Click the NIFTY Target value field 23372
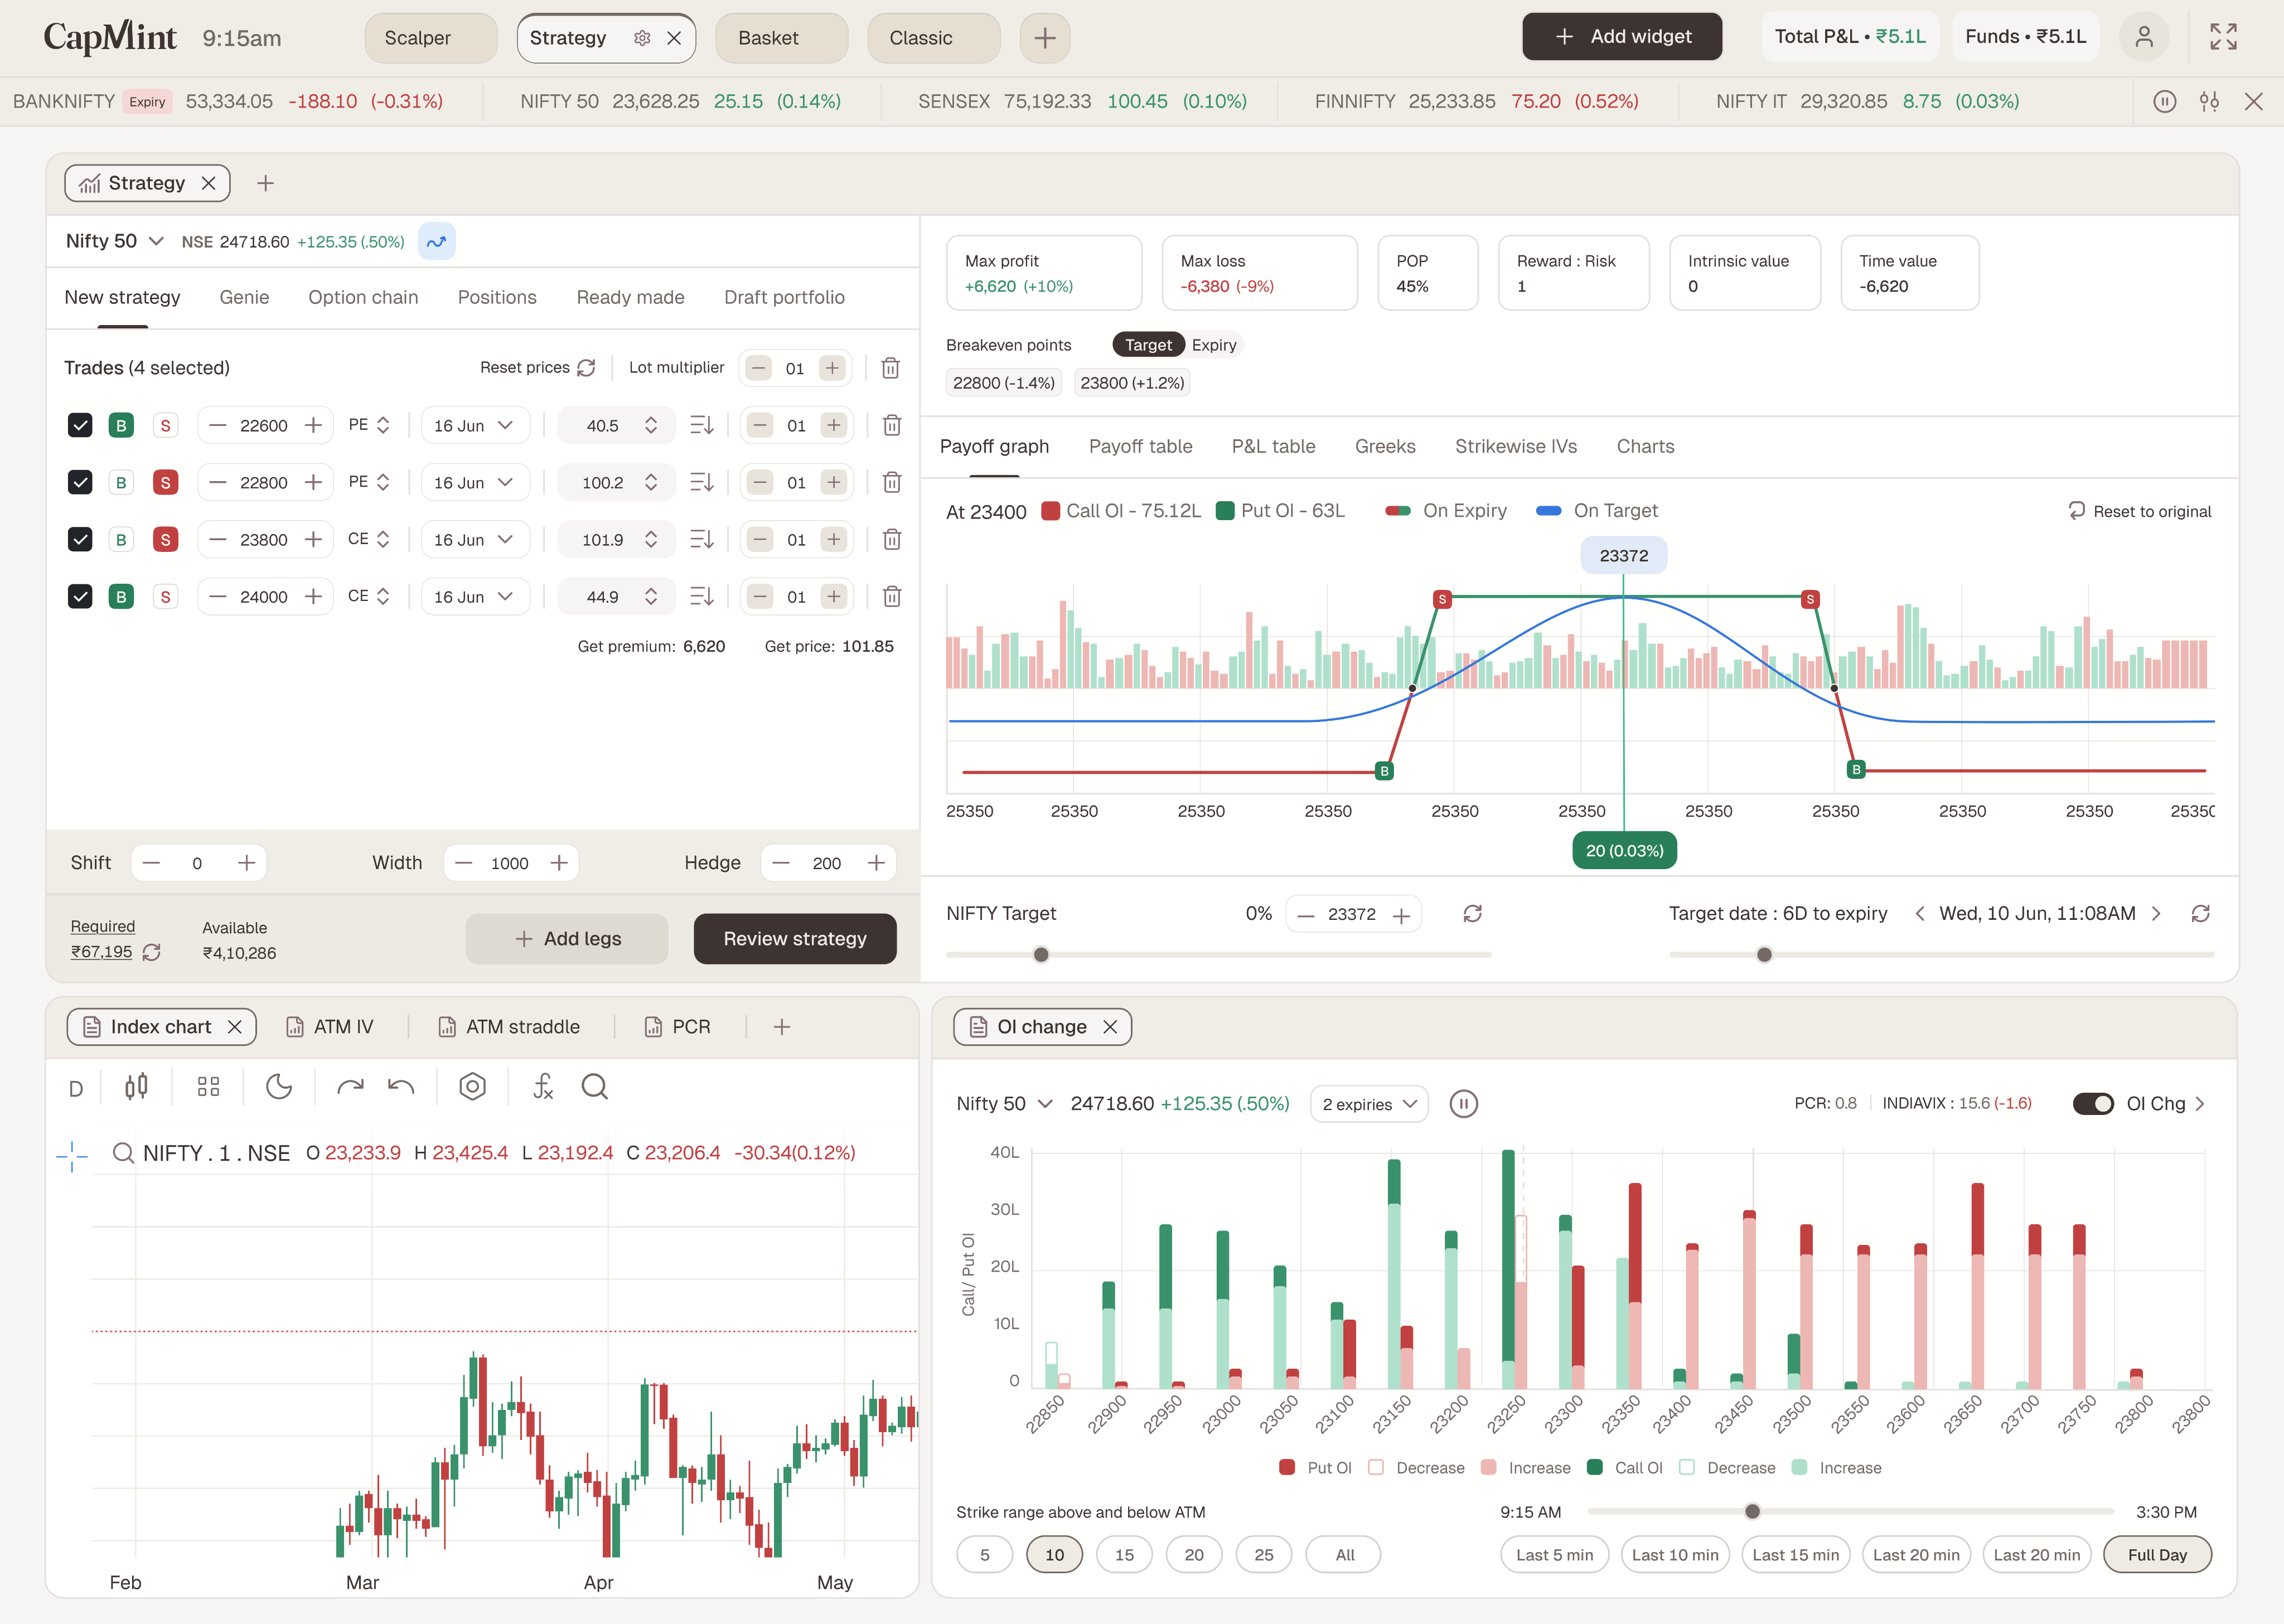The height and width of the screenshot is (1624, 2284). coord(1352,914)
